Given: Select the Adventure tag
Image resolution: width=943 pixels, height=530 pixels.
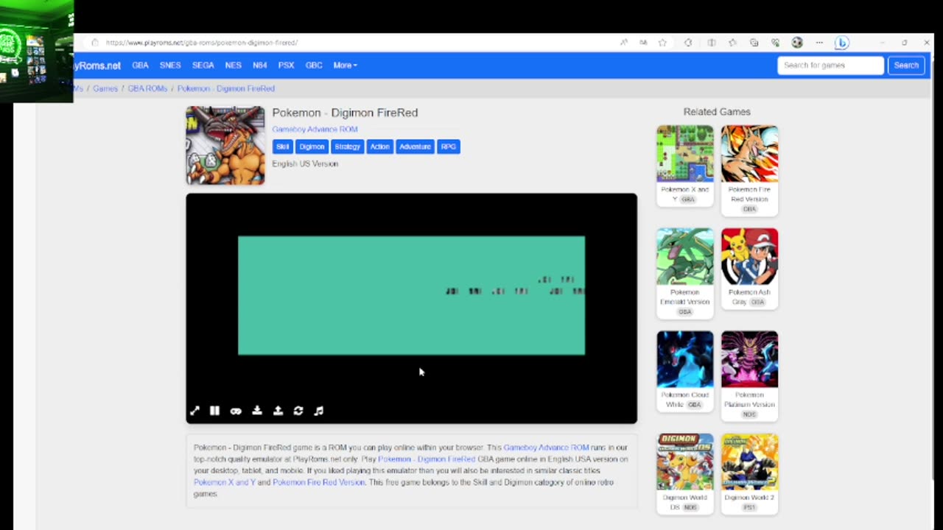Looking at the screenshot, I should [x=415, y=146].
